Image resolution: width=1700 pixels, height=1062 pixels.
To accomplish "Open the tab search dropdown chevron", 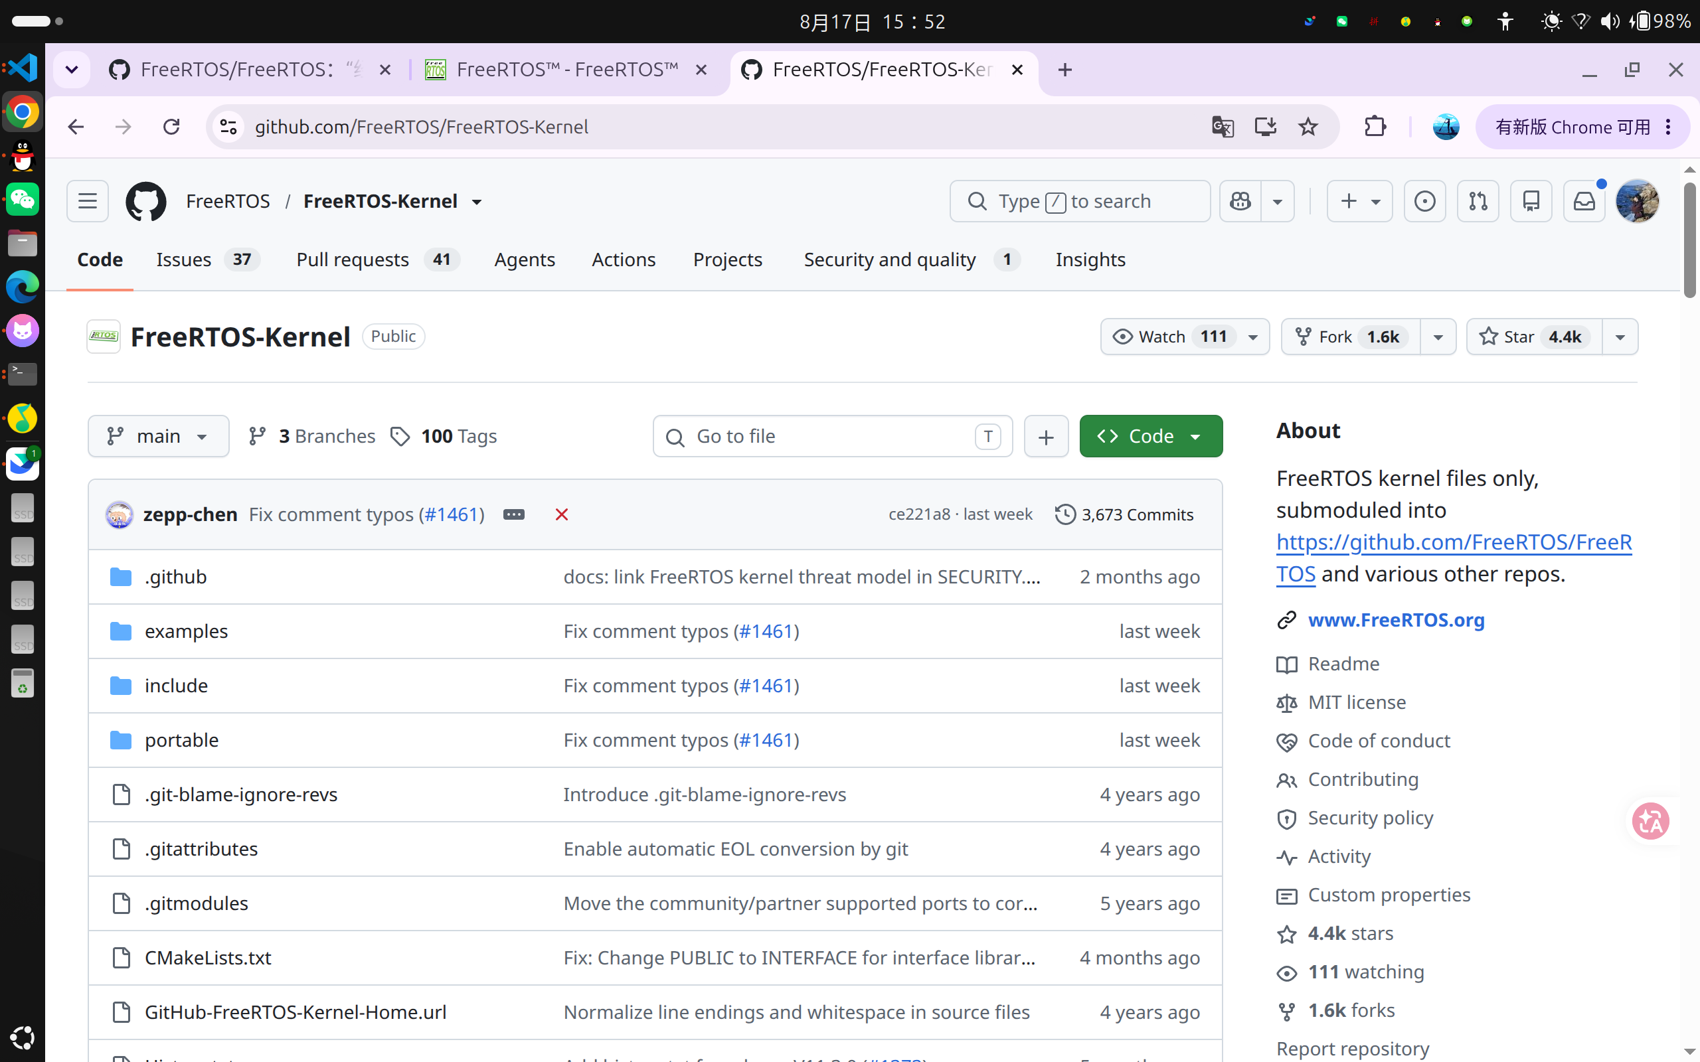I will 72,70.
